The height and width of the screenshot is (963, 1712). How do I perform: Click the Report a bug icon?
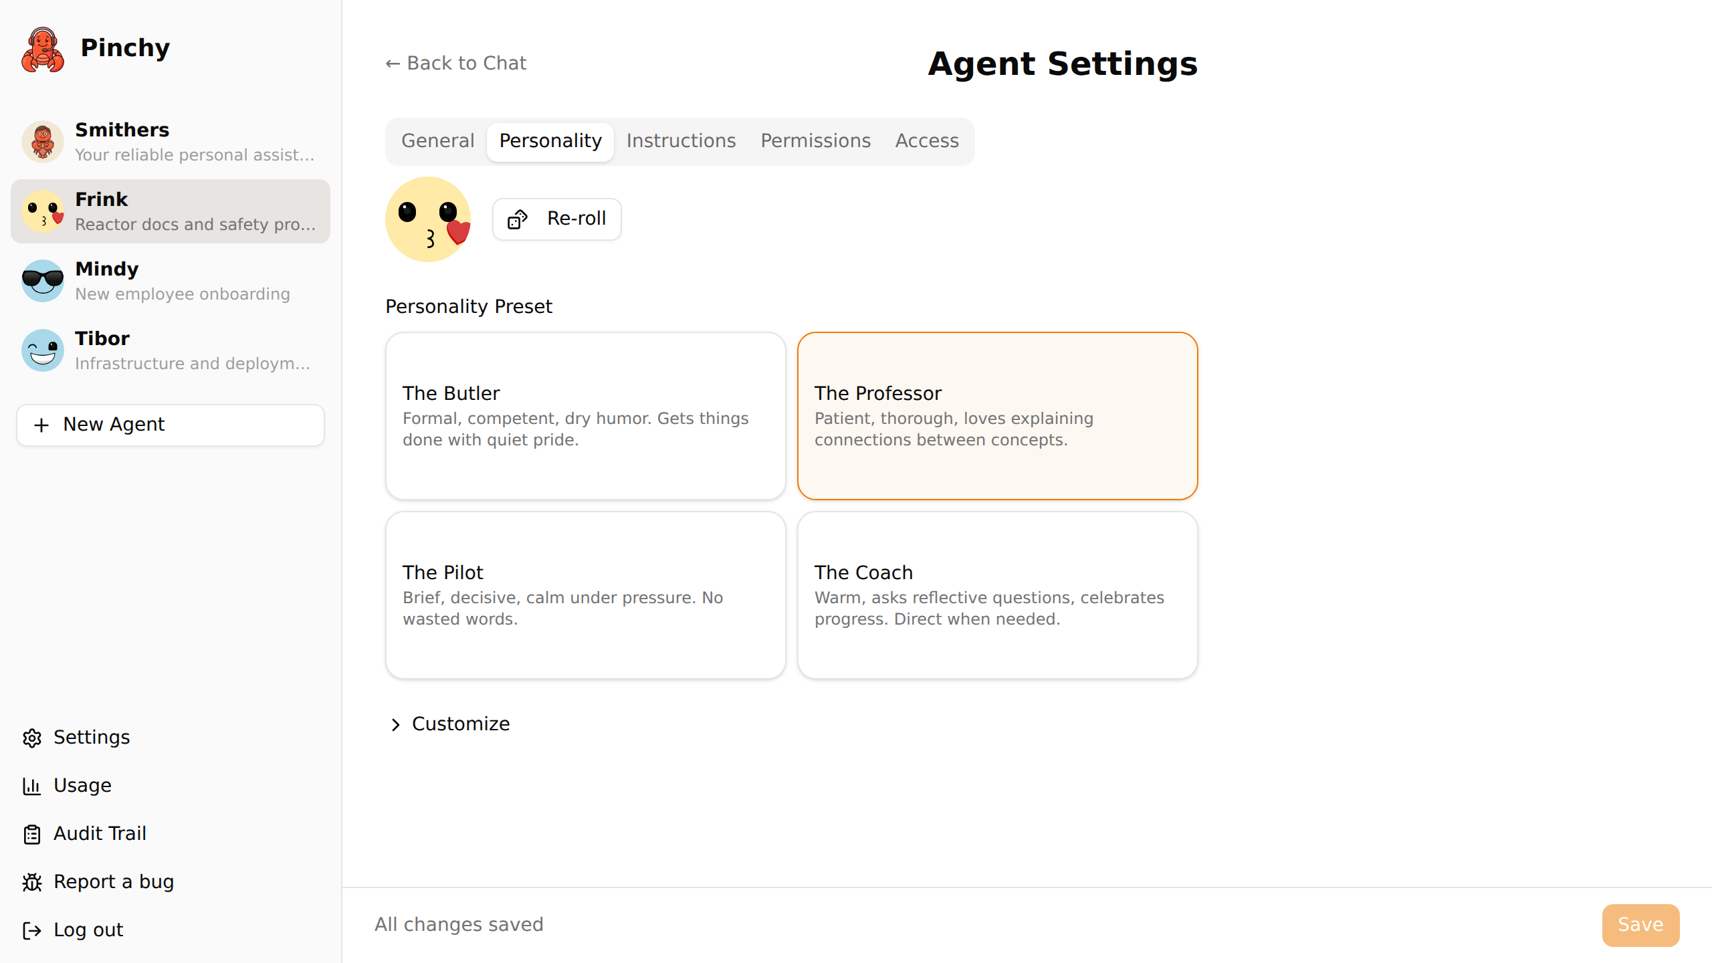33,882
